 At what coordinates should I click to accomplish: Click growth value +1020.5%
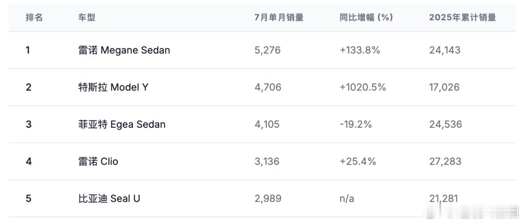click(x=363, y=88)
